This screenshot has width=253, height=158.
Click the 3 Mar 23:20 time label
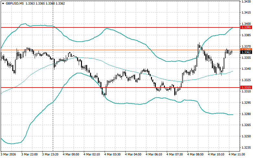pos(50,154)
